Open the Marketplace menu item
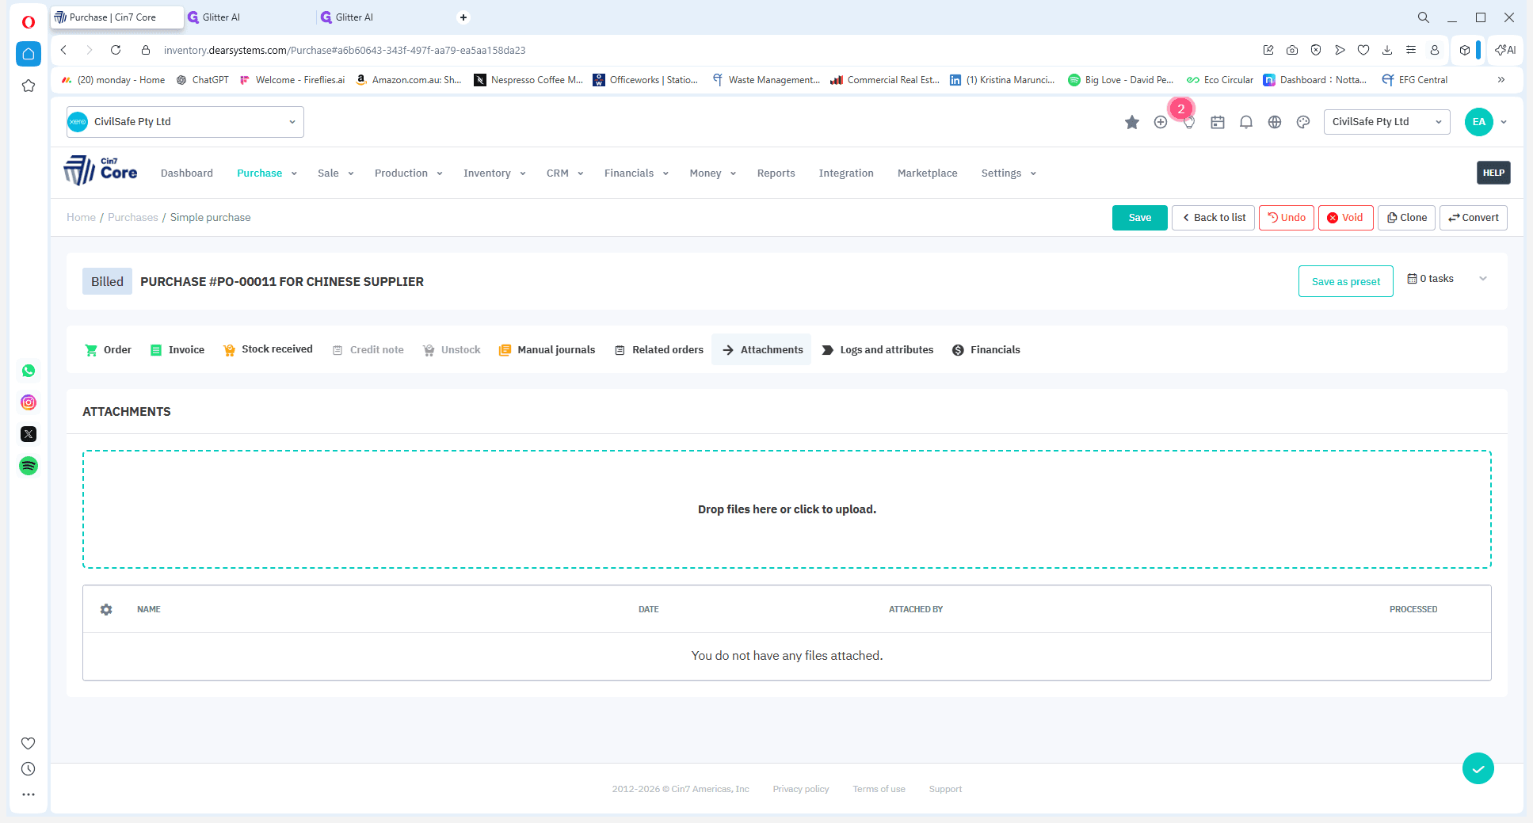1533x823 pixels. (927, 173)
